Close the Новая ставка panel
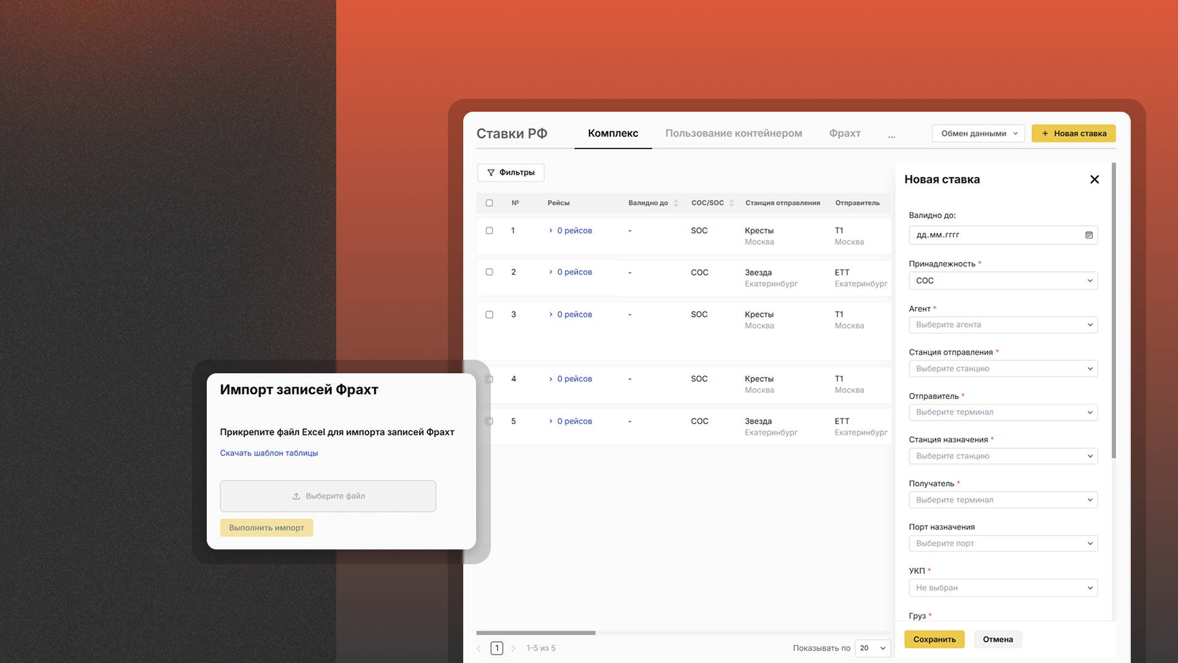 click(1094, 179)
